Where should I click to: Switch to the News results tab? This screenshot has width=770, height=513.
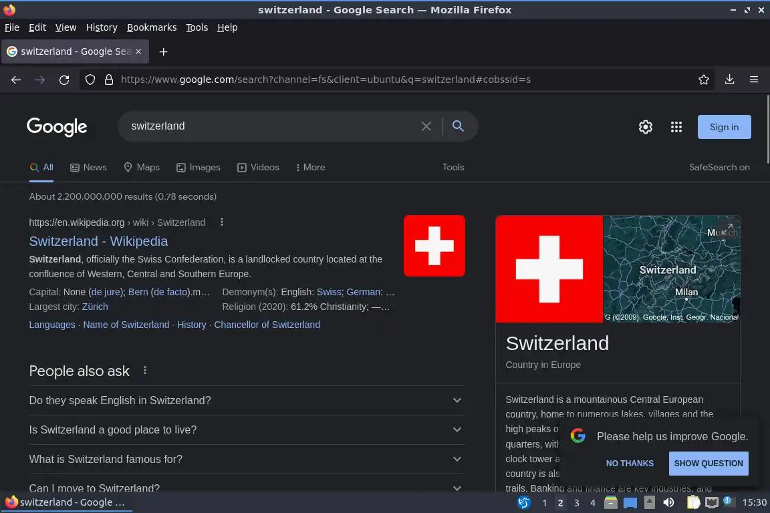point(88,168)
